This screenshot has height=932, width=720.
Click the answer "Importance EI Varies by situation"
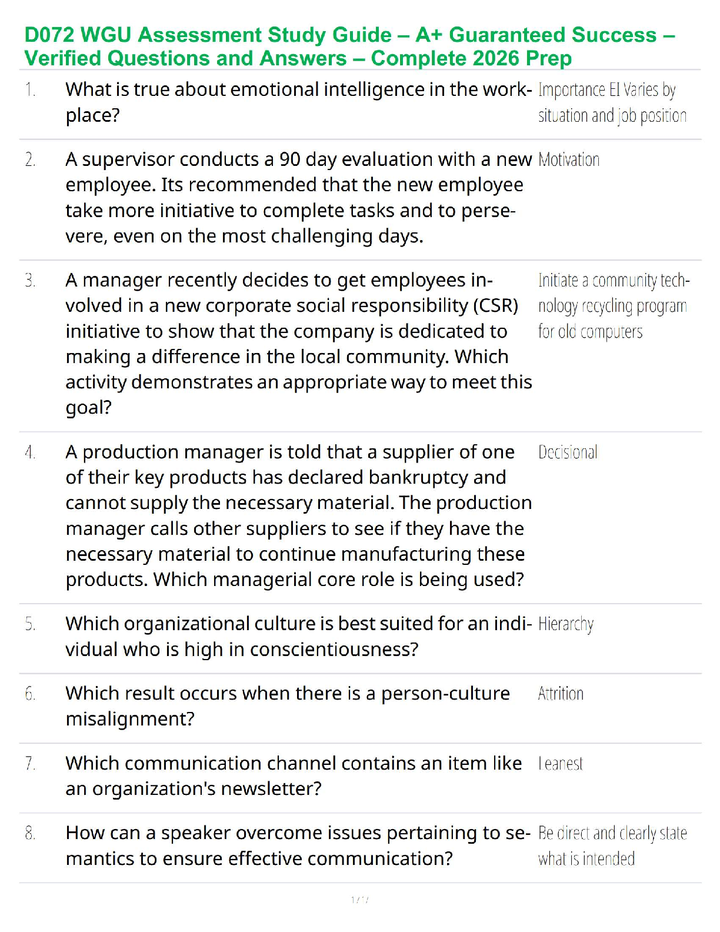coord(612,102)
